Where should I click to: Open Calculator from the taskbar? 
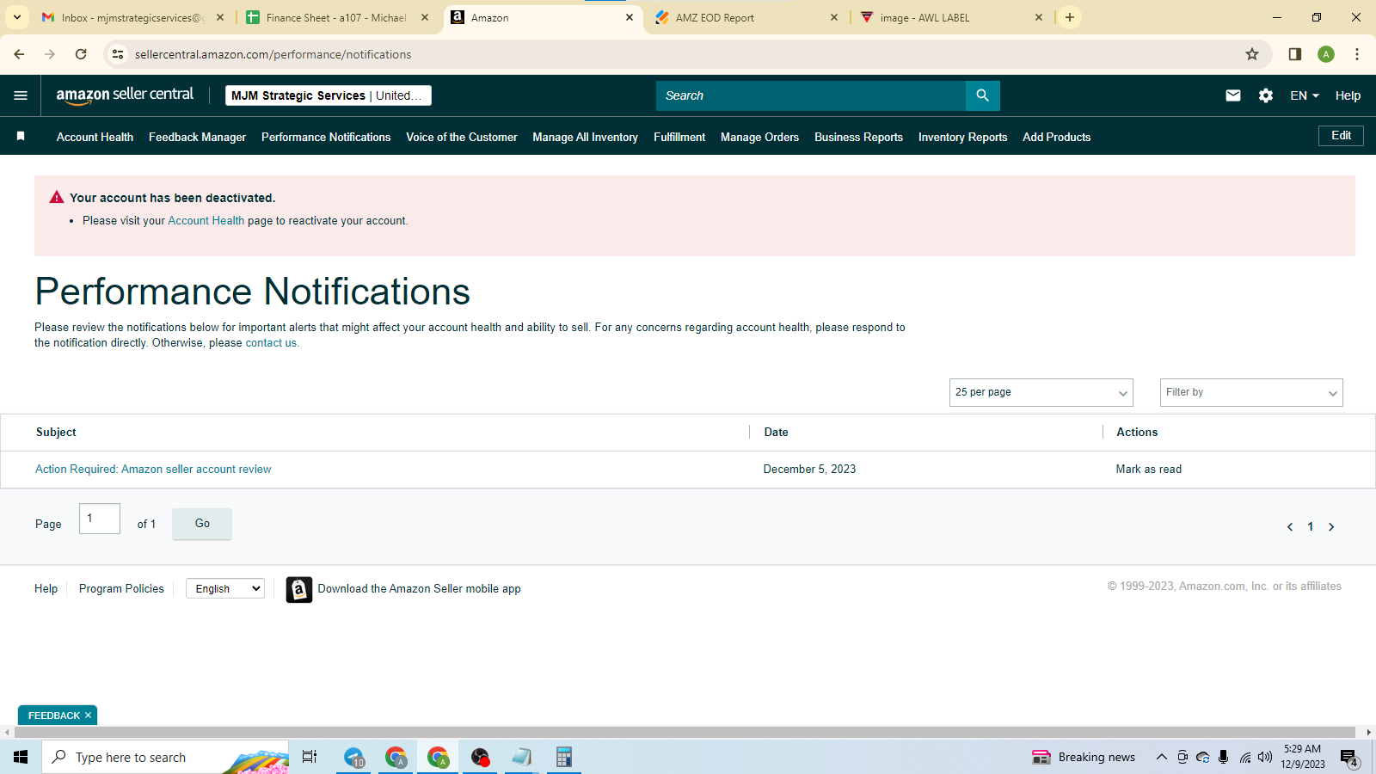click(563, 757)
